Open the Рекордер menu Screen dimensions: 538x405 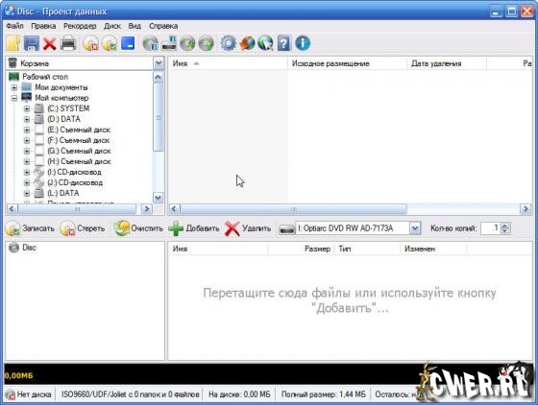coord(80,26)
